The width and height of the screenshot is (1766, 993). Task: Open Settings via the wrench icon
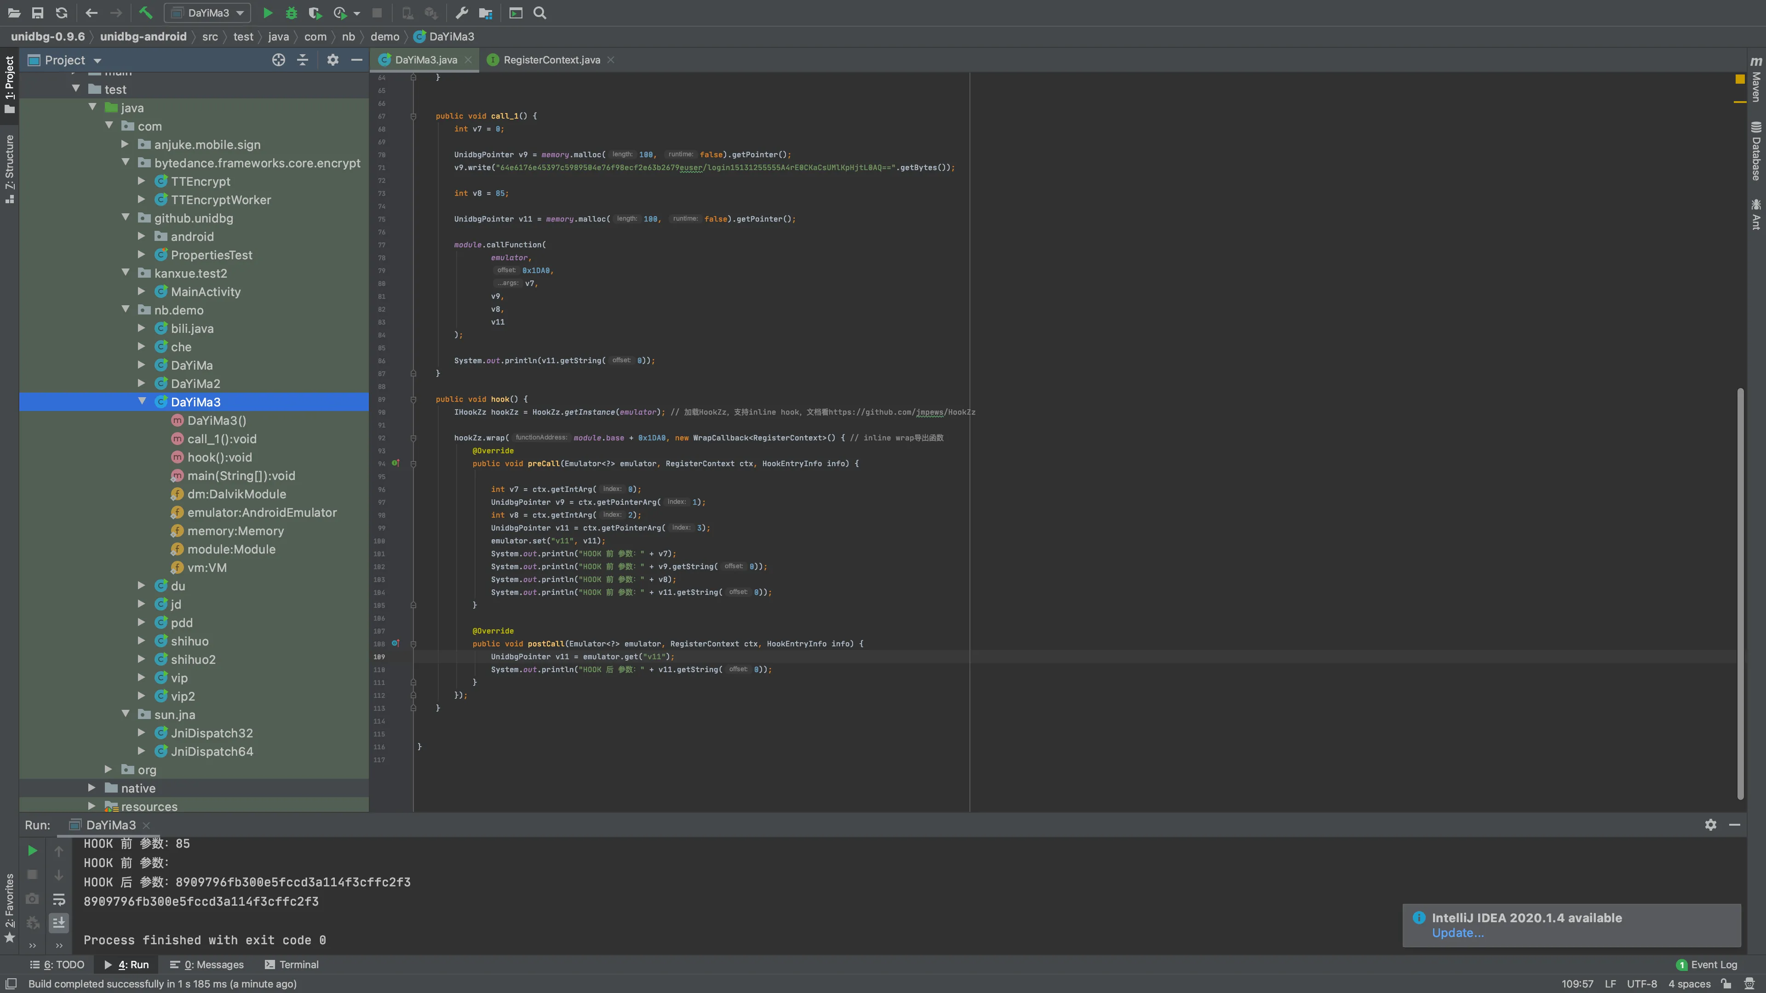(461, 13)
